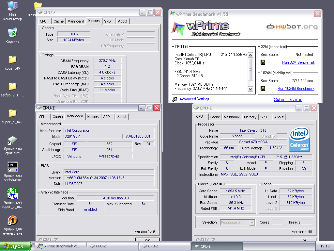The width and height of the screenshot is (334, 251).
Task: Click the rightmost active CPU-Z taskbar button
Action: tap(217, 246)
